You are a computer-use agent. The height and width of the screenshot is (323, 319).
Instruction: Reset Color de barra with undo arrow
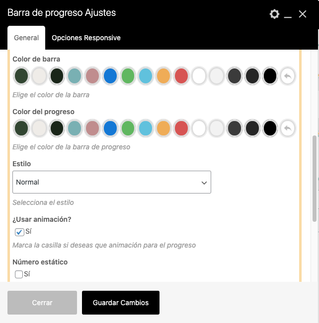[287, 76]
